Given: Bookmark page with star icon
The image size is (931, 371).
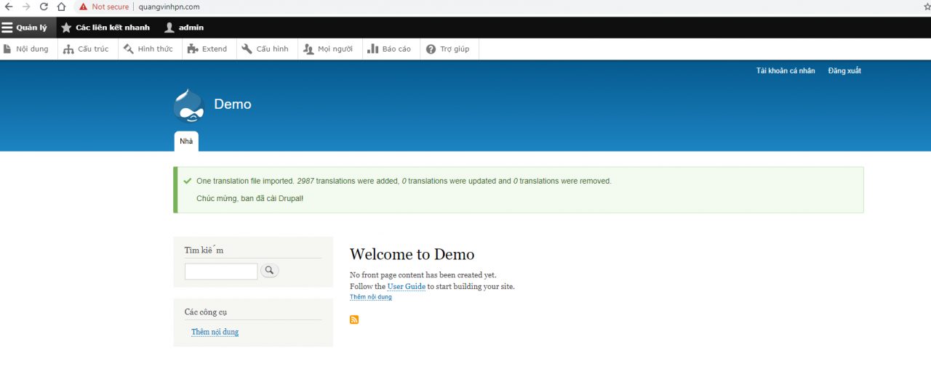Looking at the screenshot, I should (927, 7).
